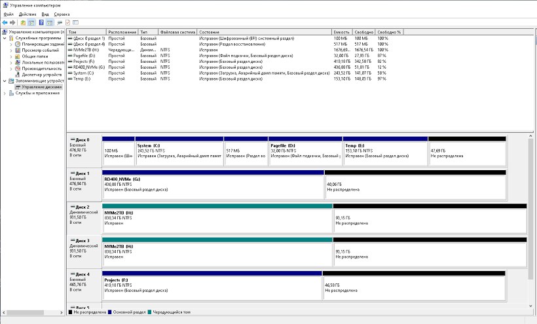Open the Действие menu
The image size is (537, 324).
coord(28,14)
